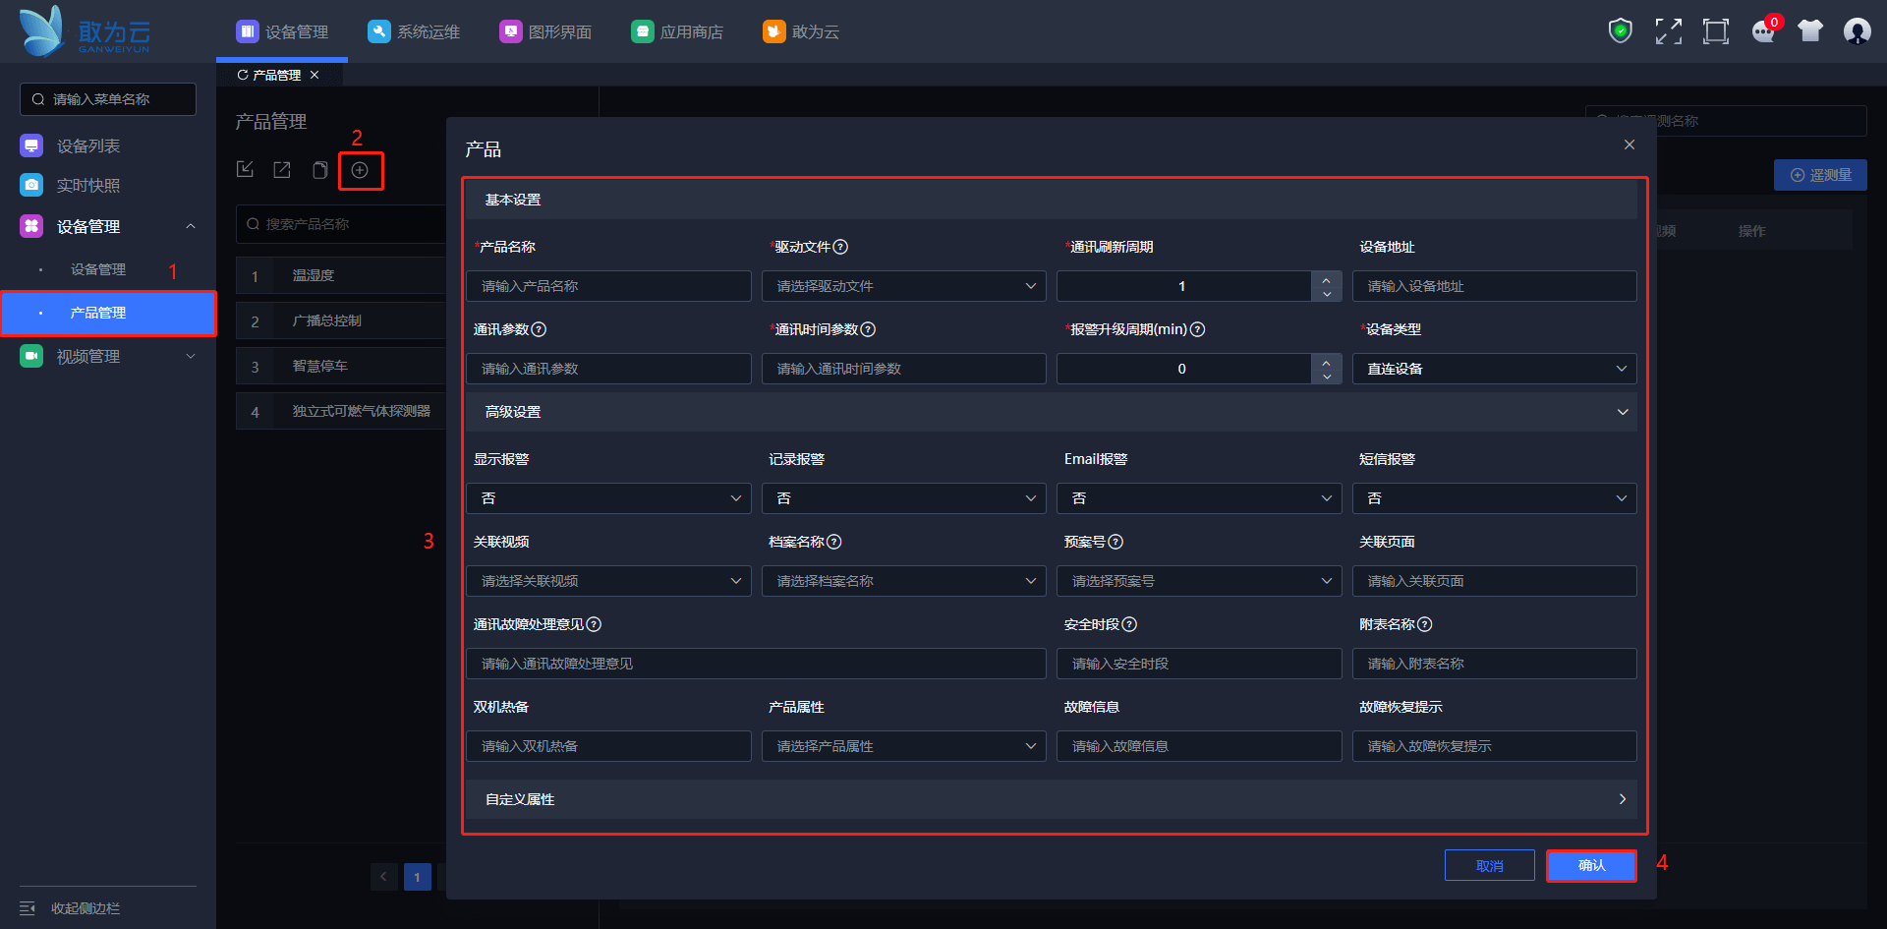Image resolution: width=1887 pixels, height=929 pixels.
Task: Select 设备管理 submenu item in sidebar
Action: coord(98,269)
